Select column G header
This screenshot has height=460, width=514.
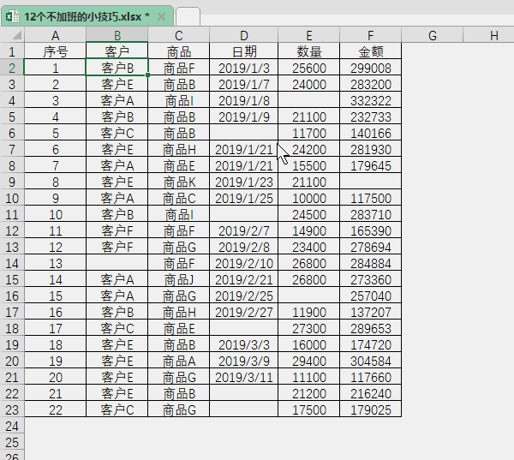click(432, 35)
